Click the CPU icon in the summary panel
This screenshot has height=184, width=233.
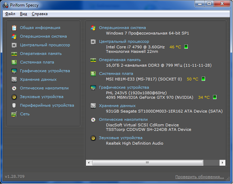pos(93,42)
